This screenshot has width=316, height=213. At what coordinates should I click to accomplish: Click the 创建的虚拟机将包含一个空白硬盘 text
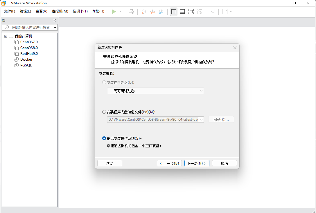pyautogui.click(x=134, y=146)
